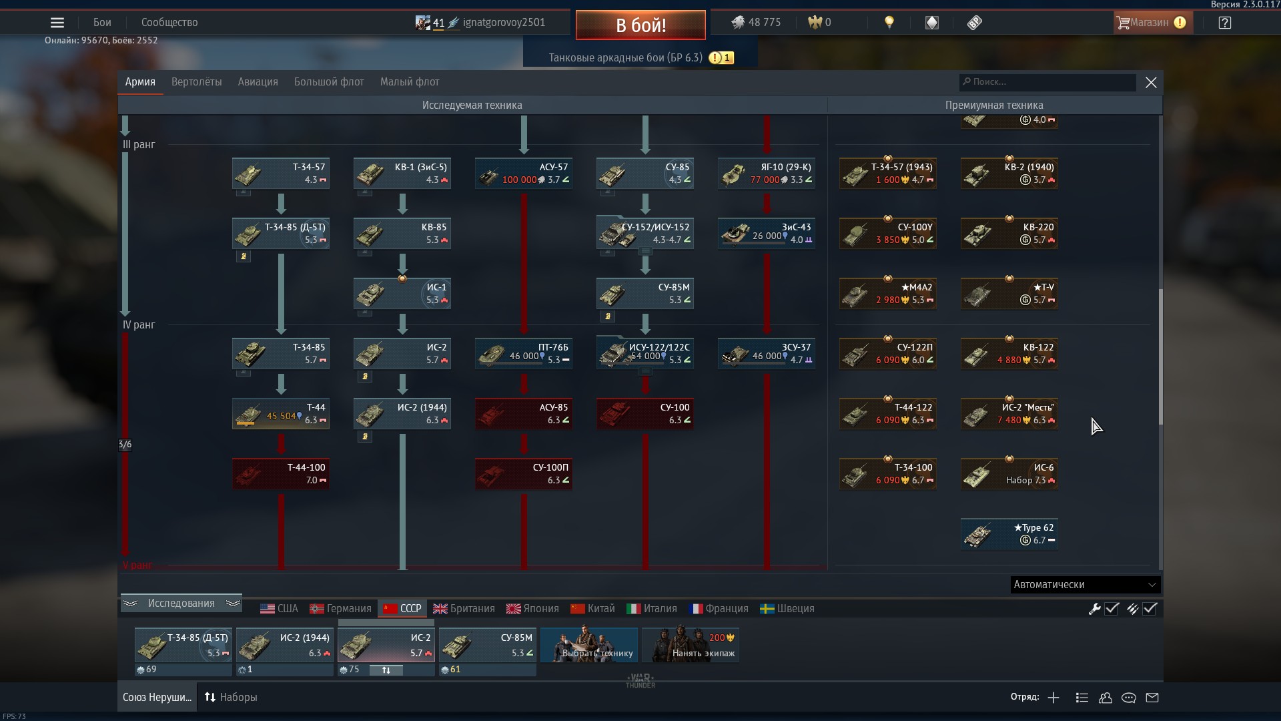
Task: Select the Франция nation
Action: click(x=719, y=609)
